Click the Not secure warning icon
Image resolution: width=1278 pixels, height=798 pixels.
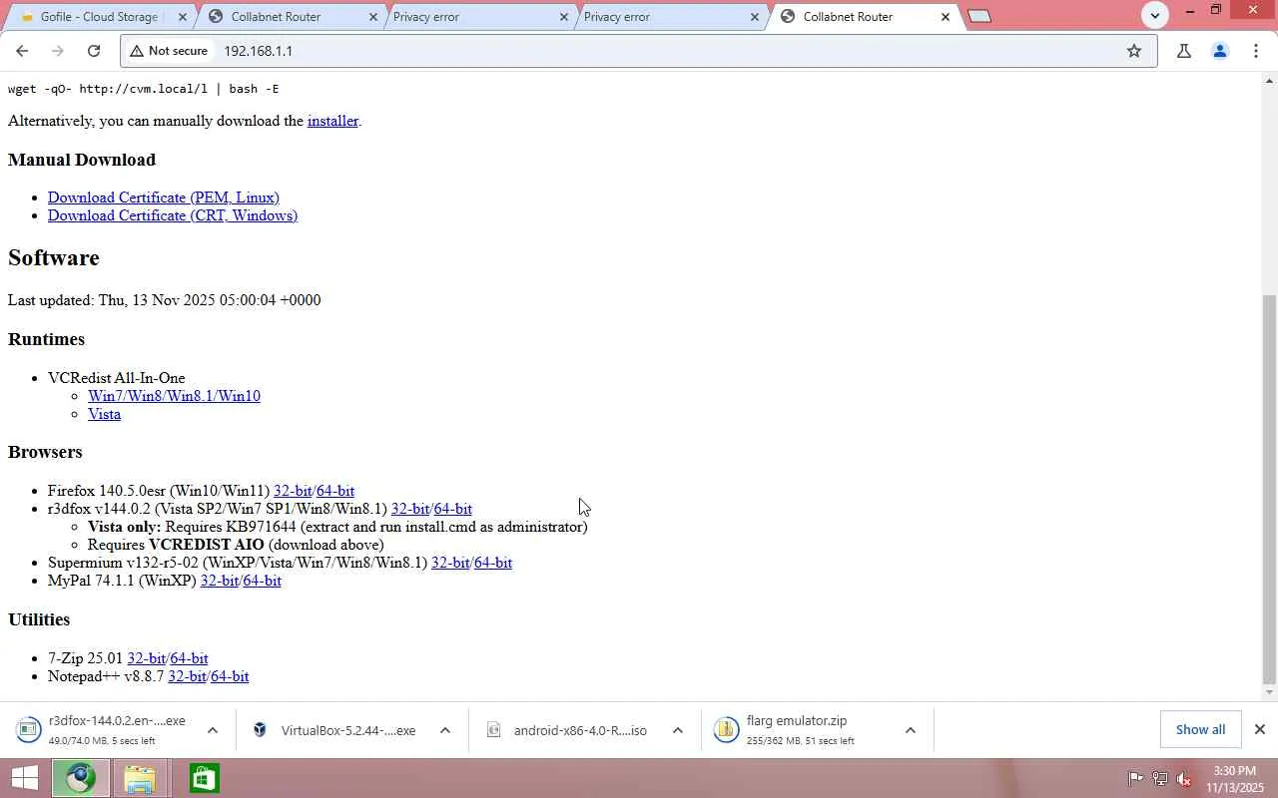pyautogui.click(x=137, y=51)
